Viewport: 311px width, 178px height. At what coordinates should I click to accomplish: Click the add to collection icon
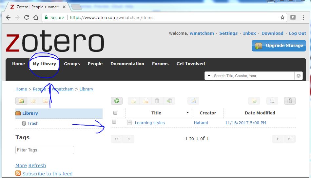pos(134,101)
